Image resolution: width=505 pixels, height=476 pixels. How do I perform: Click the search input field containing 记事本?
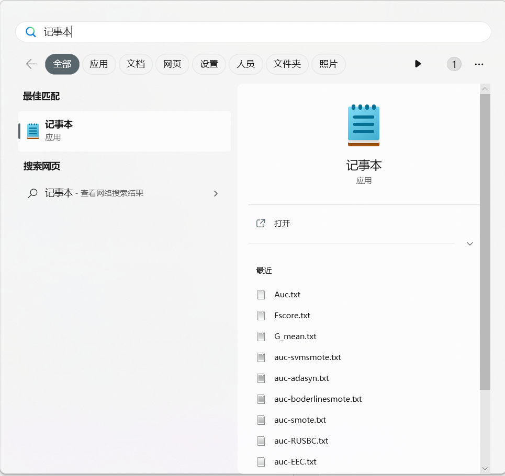coord(253,32)
